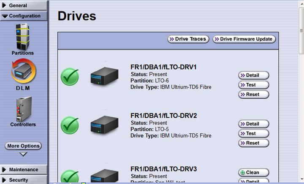Click Status: Present under DRV3
304x184 pixels.
tap(149, 176)
